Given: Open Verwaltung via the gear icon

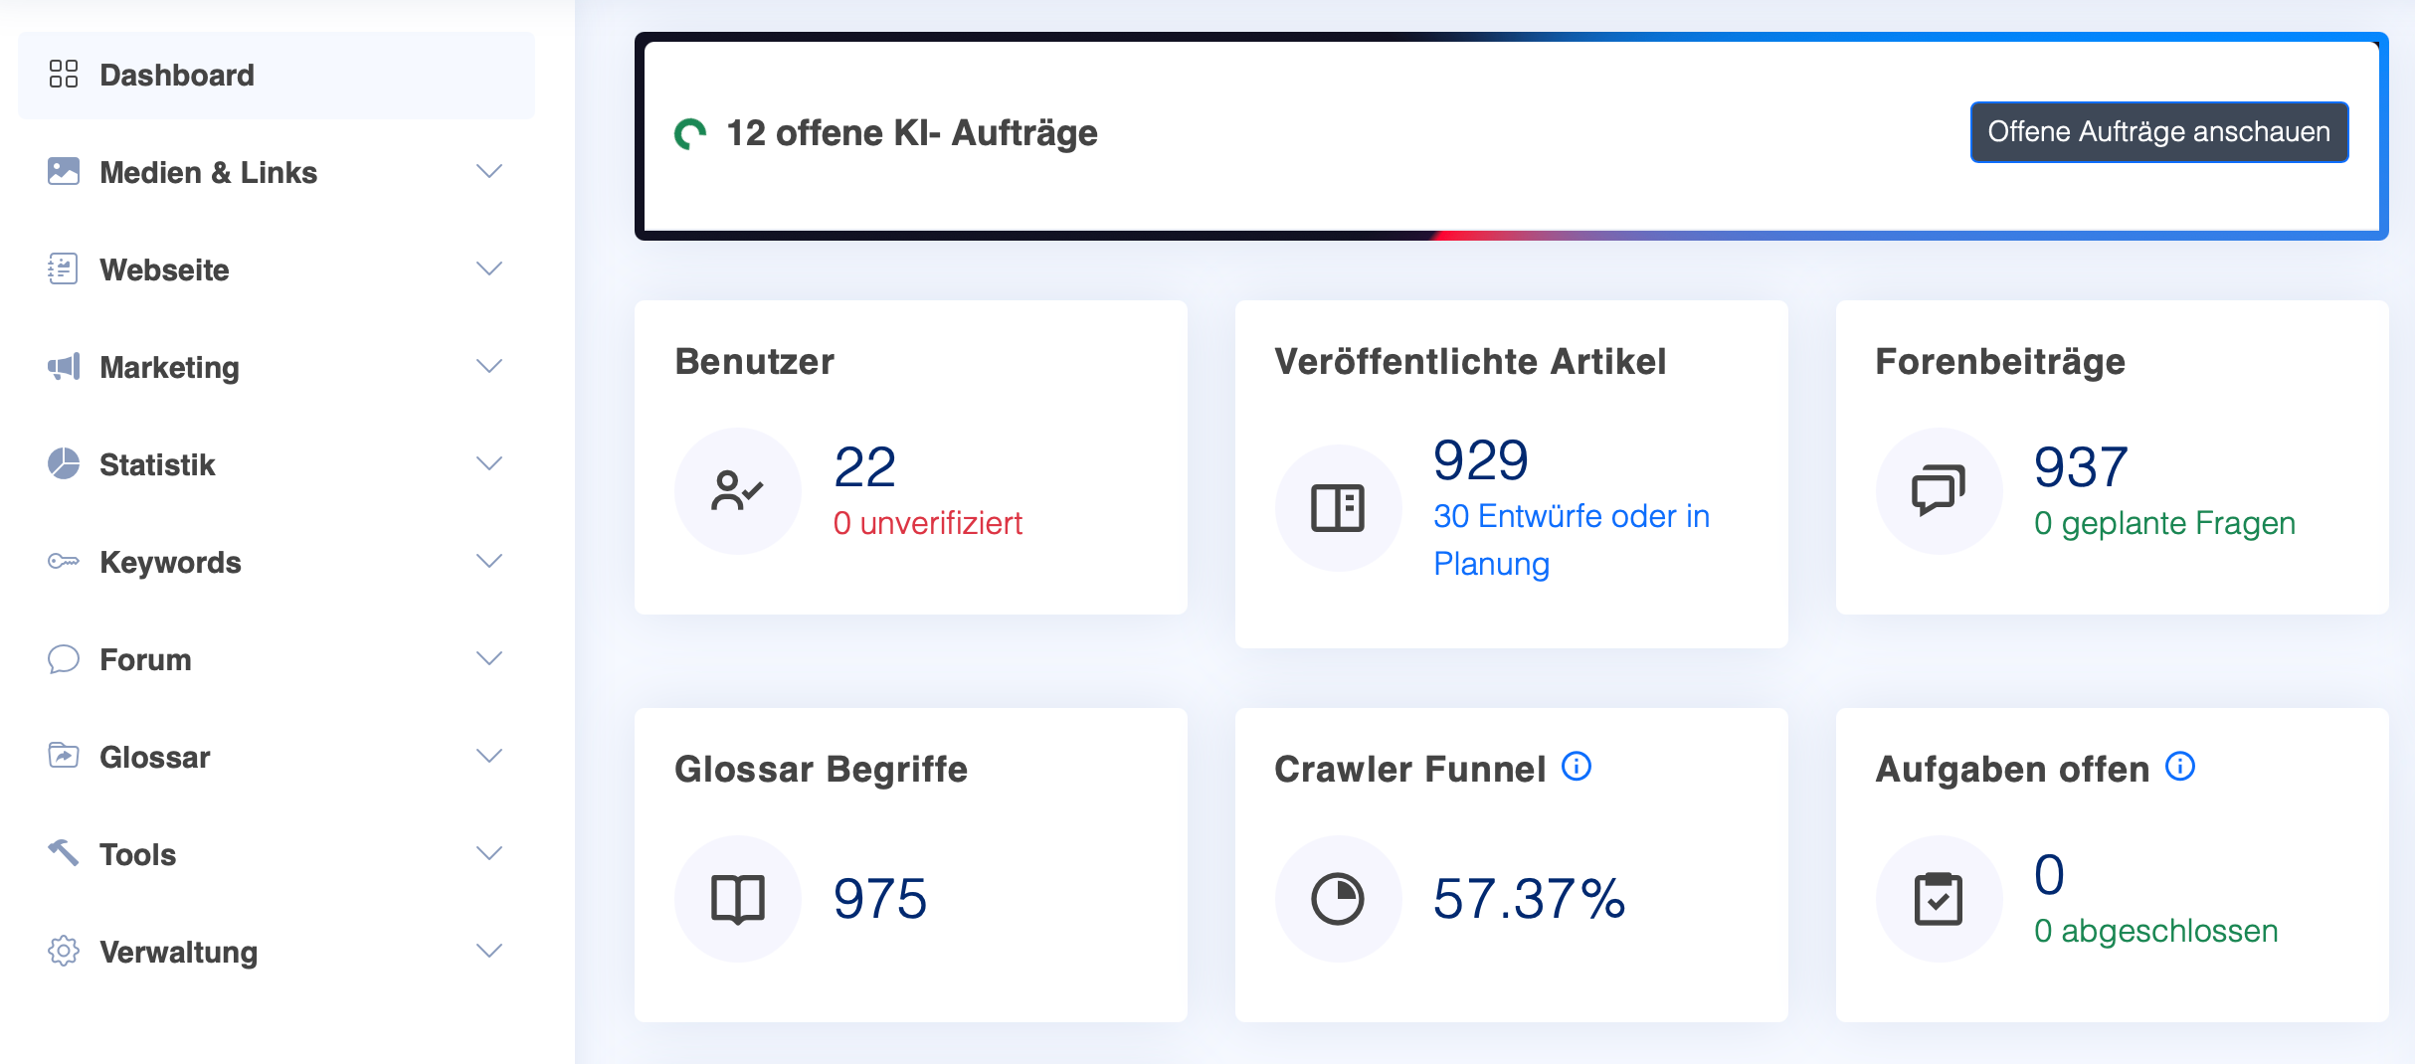Looking at the screenshot, I should coord(64,951).
